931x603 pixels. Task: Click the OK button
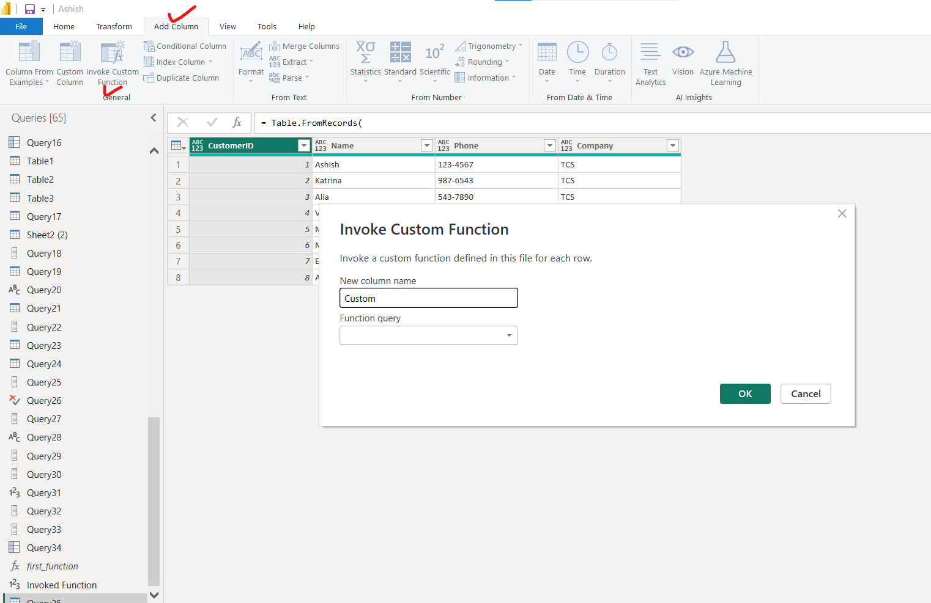(745, 393)
